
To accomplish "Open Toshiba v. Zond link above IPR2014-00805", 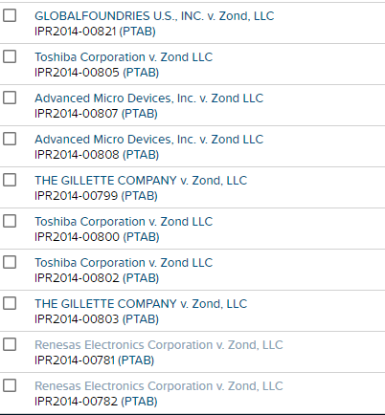I will pyautogui.click(x=124, y=57).
